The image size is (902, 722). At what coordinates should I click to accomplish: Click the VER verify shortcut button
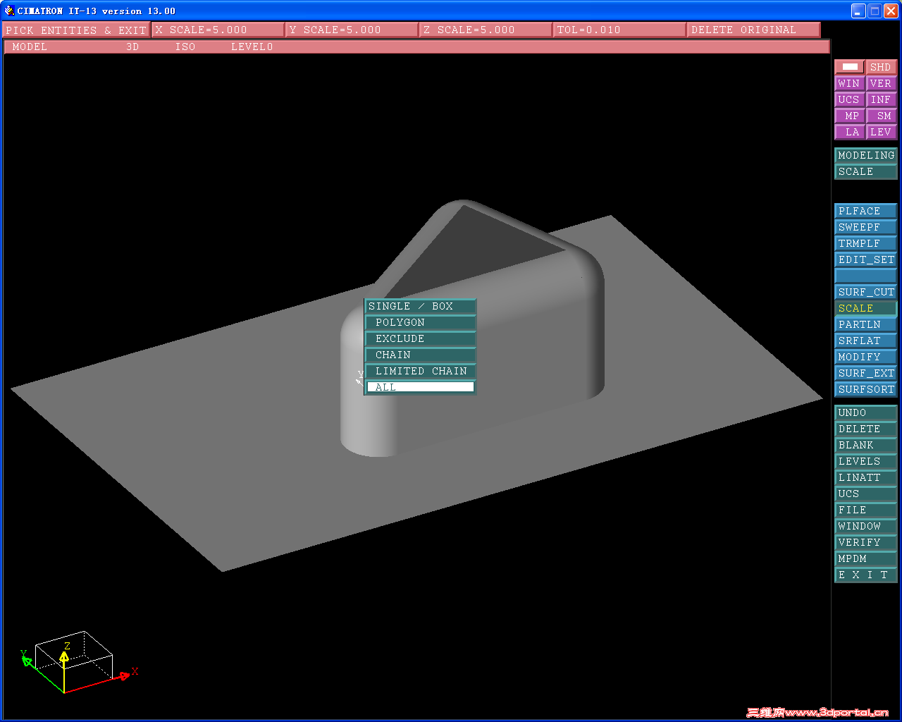click(882, 83)
